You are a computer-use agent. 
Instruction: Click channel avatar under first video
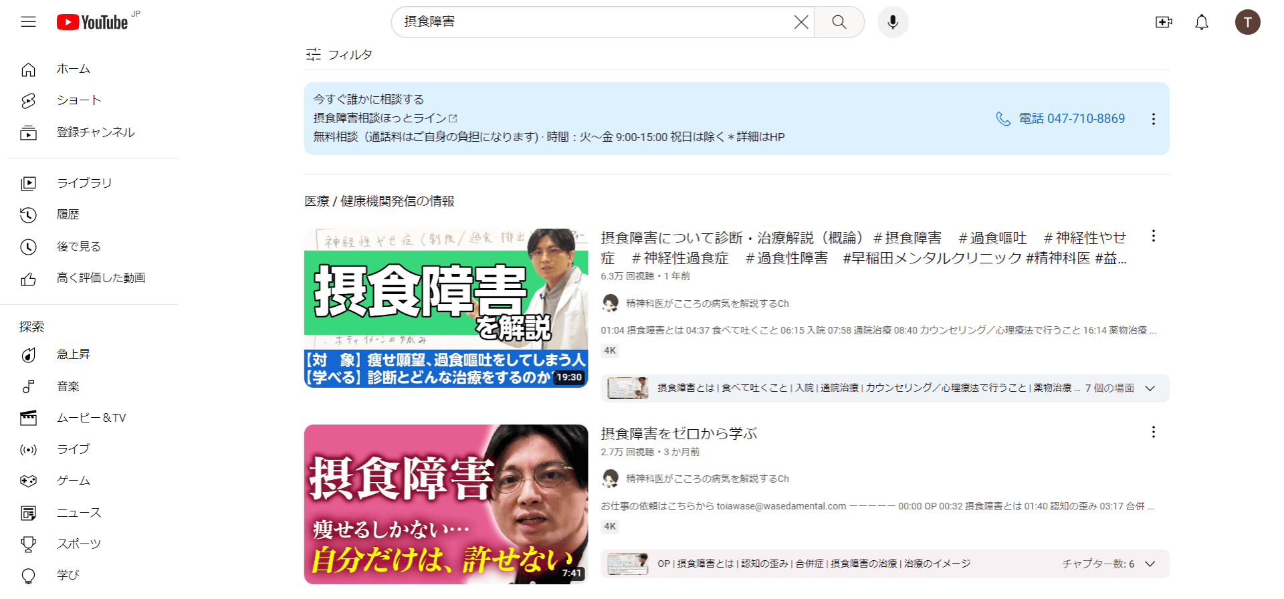coord(610,304)
